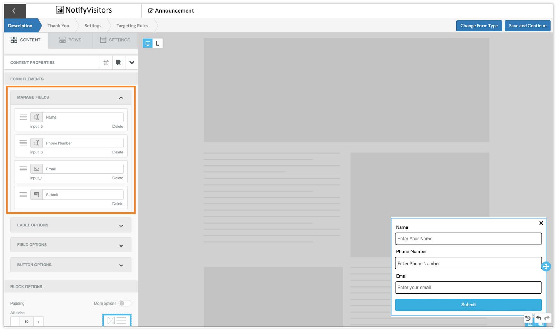The width and height of the screenshot is (557, 331).
Task: Expand the Field Options section
Action: (x=71, y=245)
